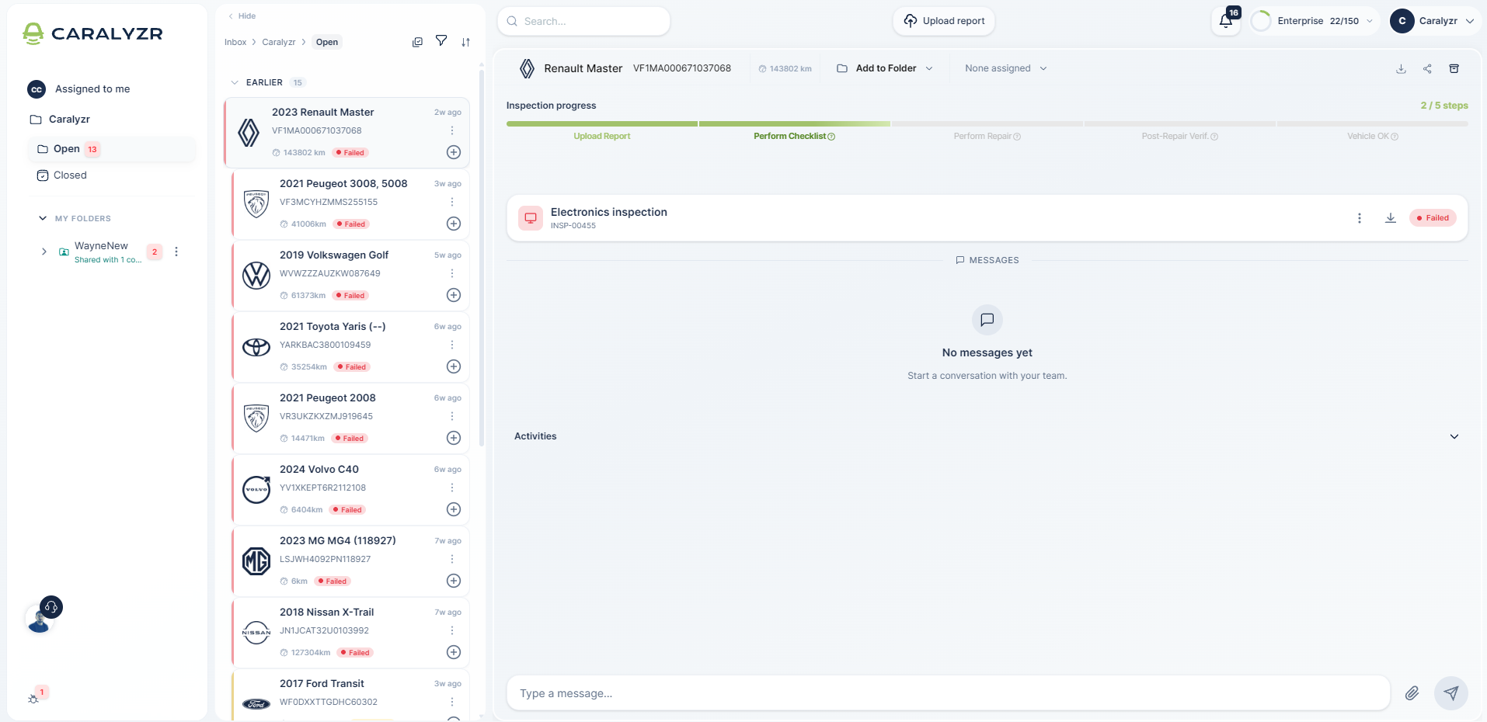The width and height of the screenshot is (1487, 722).
Task: Click plus icon on 2021 Peugeot 2008 card
Action: tap(454, 438)
